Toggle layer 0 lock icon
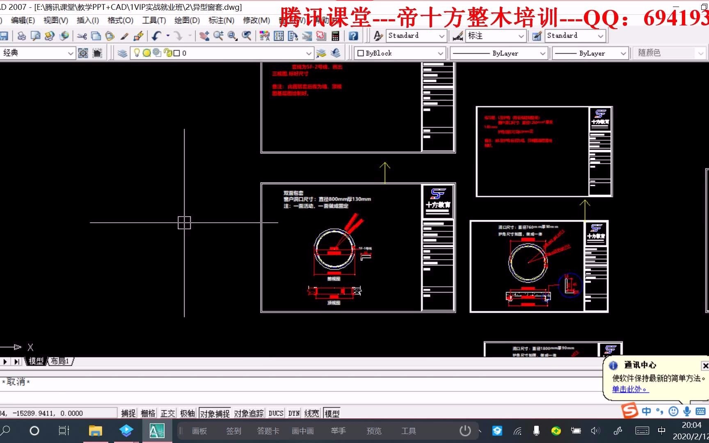Image resolution: width=709 pixels, height=443 pixels. pyautogui.click(x=167, y=53)
